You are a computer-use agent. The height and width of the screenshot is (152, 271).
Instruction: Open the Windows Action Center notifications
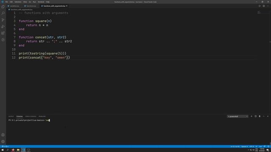(x=268, y=150)
